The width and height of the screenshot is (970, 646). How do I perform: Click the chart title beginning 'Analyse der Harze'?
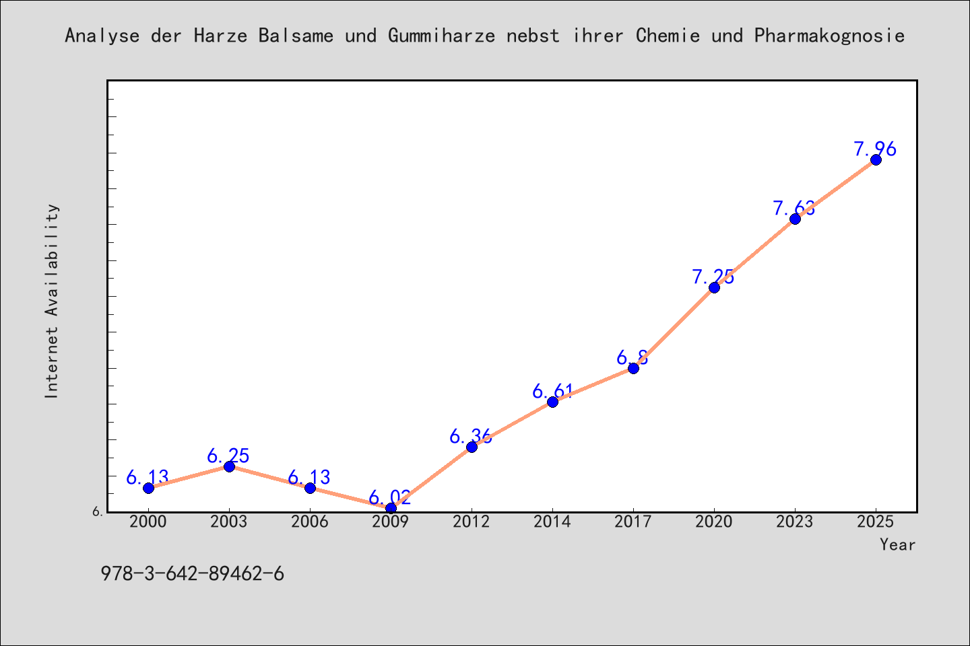[484, 36]
